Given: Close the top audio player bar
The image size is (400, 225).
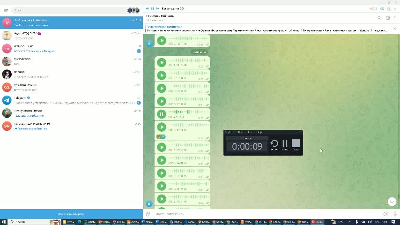Looking at the screenshot, I should point(395,8).
